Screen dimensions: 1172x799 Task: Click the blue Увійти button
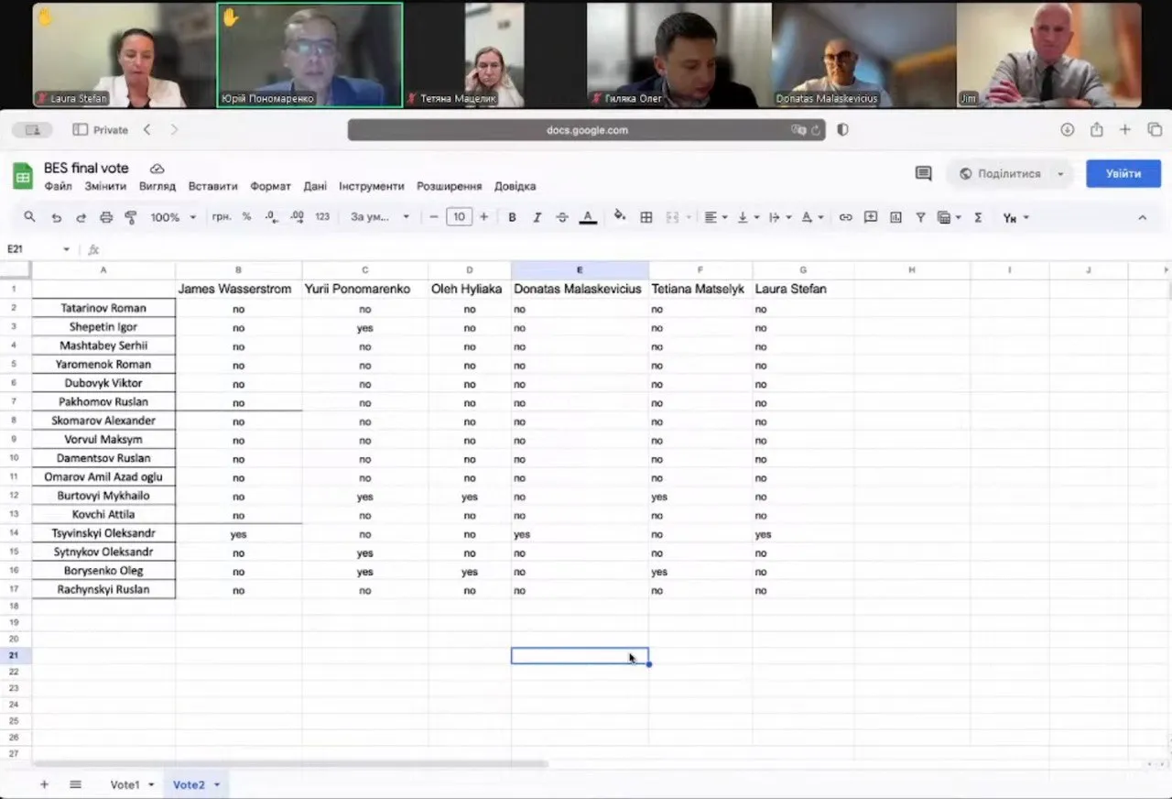pos(1123,173)
